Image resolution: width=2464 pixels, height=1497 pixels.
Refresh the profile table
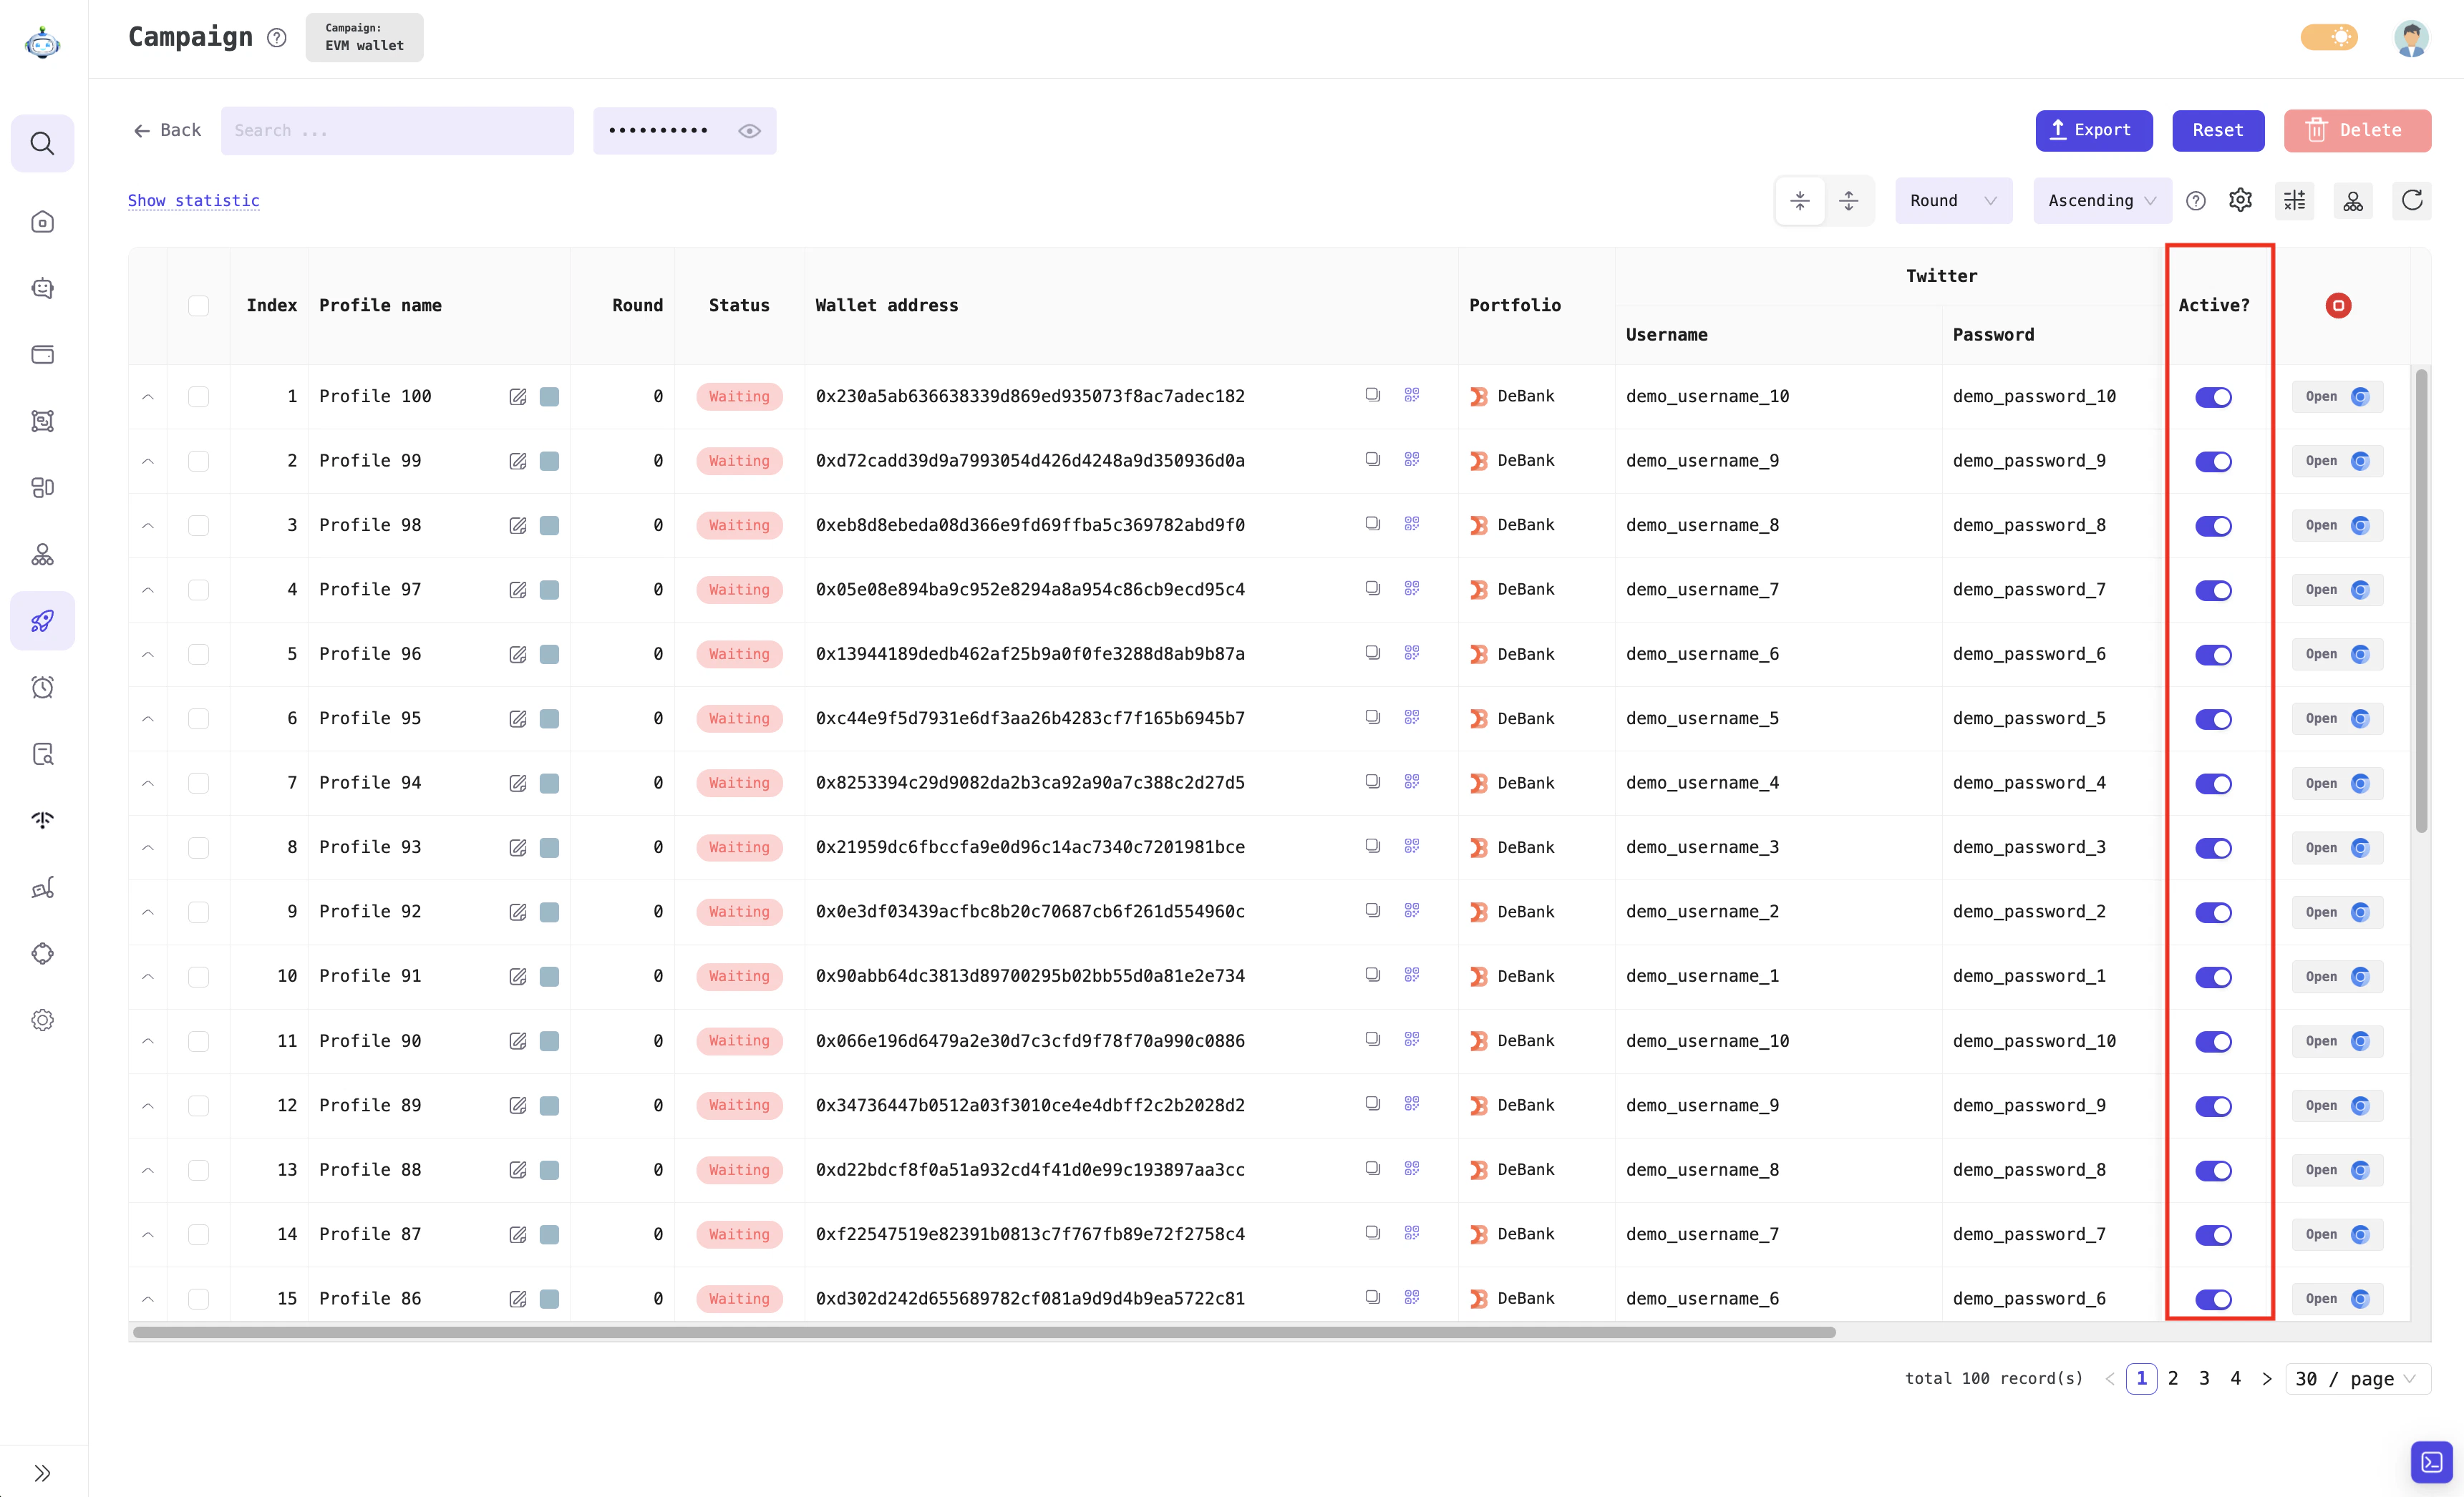(x=2411, y=200)
